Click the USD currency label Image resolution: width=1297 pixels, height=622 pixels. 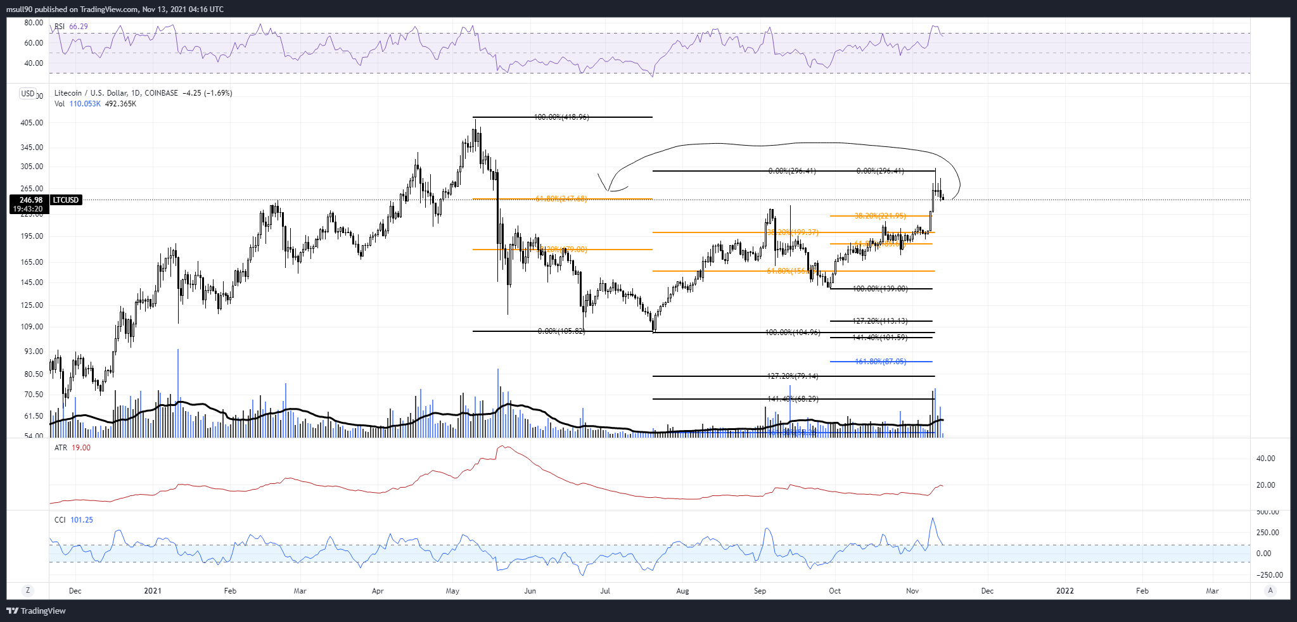[x=28, y=93]
